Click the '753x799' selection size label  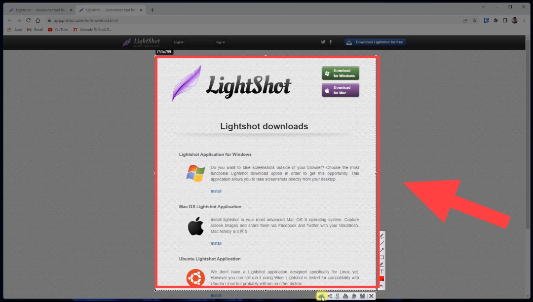pos(164,52)
